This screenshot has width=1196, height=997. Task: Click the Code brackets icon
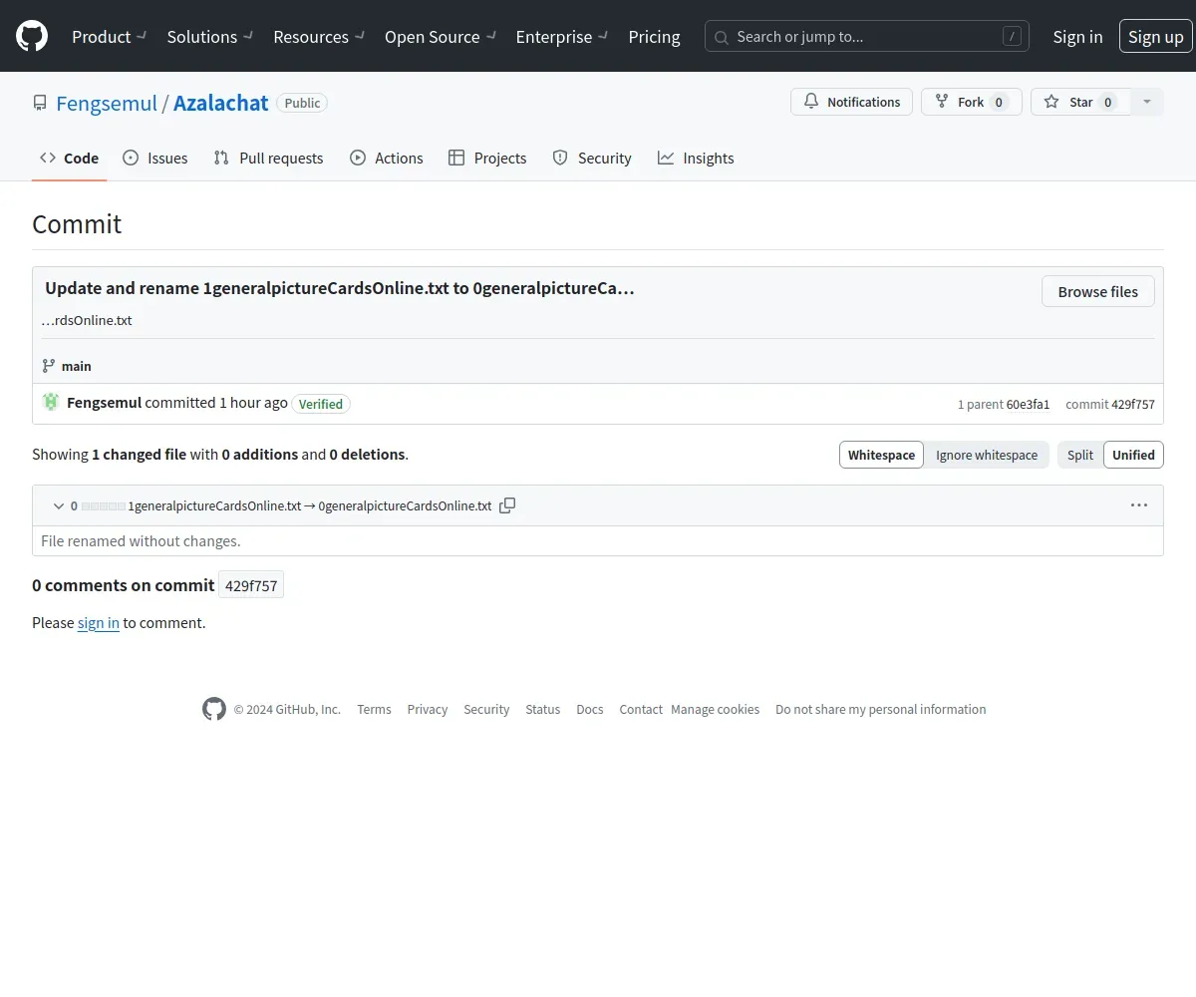(48, 158)
